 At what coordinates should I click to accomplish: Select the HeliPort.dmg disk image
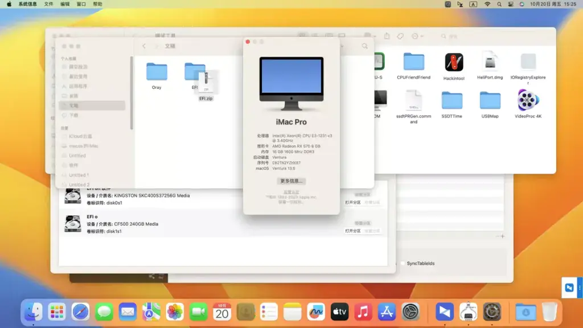(x=490, y=61)
